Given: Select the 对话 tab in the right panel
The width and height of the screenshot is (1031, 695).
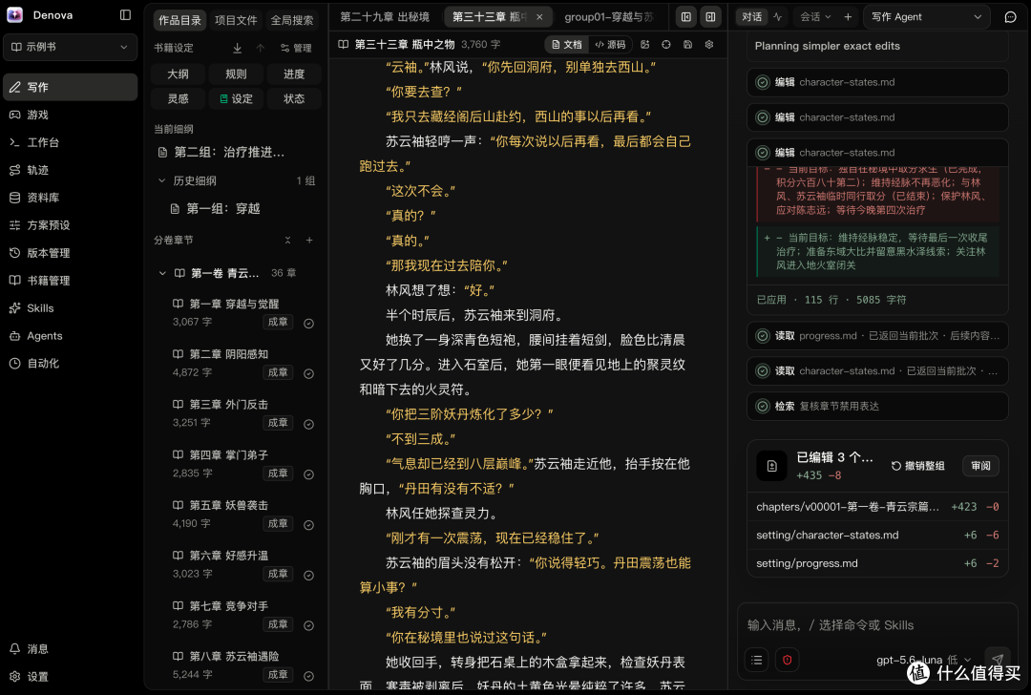Looking at the screenshot, I should (751, 17).
